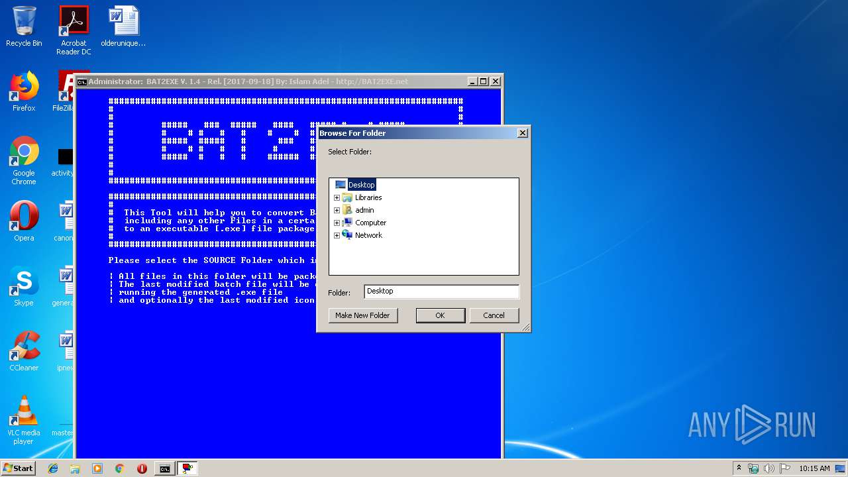Open VLC media player shortcut
The height and width of the screenshot is (477, 848).
tap(24, 420)
